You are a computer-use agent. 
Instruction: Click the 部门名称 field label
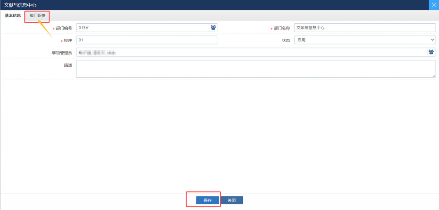[282, 28]
